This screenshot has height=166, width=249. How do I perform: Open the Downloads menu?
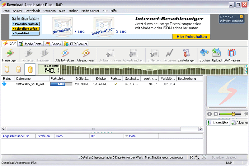(33, 11)
